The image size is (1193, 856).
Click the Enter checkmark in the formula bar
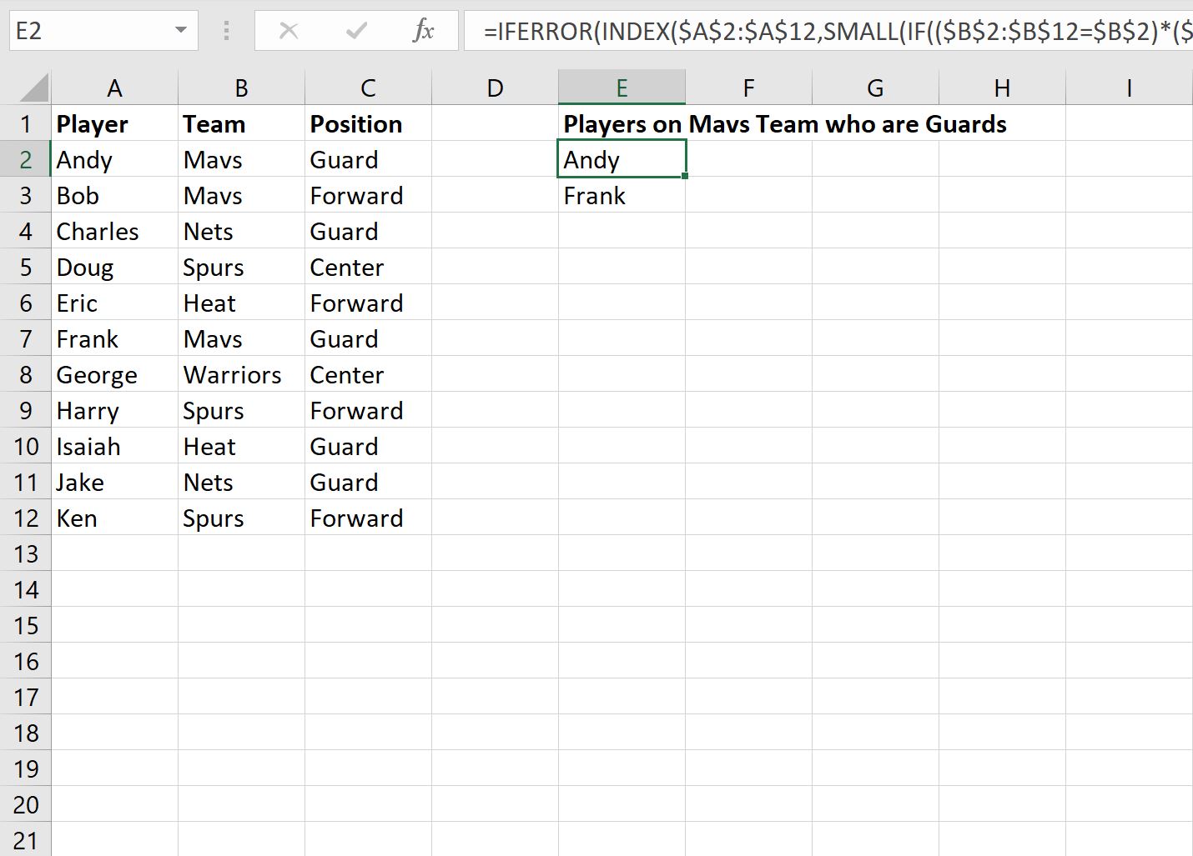(x=355, y=31)
